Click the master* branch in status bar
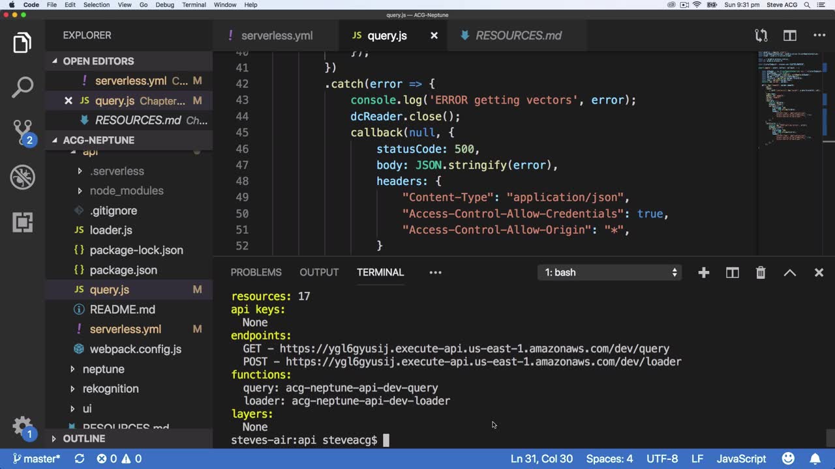835x469 pixels. [37, 459]
